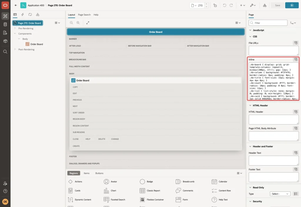Run the page with the play button

(292, 5)
